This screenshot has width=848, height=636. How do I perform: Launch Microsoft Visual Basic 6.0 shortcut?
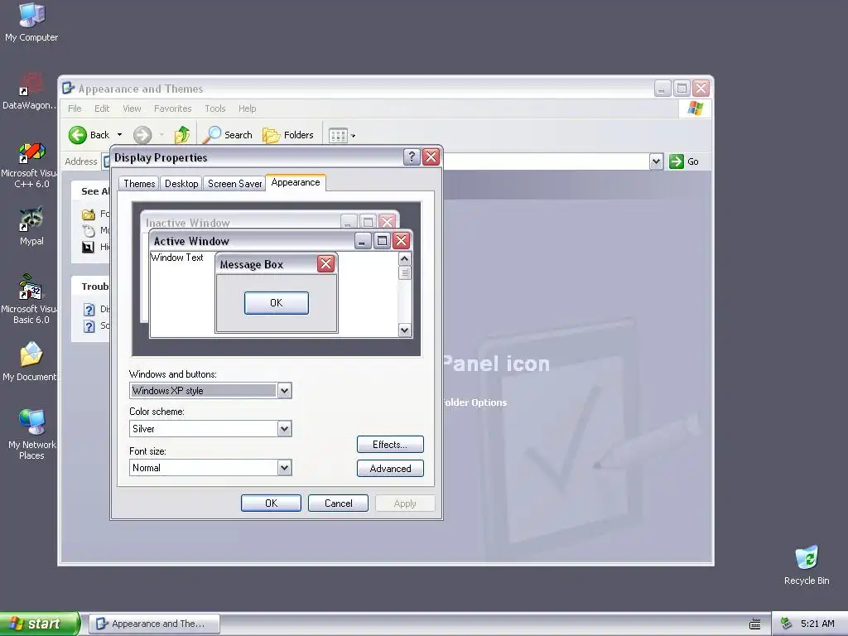[x=31, y=298]
